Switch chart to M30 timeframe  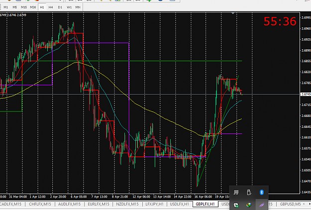pyautogui.click(x=33, y=7)
